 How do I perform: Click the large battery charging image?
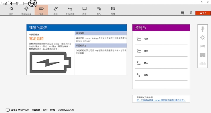50,62
